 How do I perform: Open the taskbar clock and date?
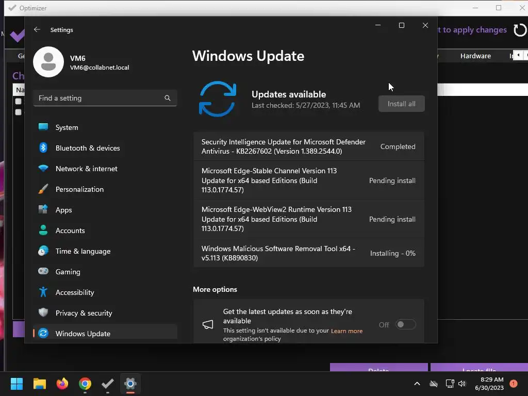pos(489,384)
